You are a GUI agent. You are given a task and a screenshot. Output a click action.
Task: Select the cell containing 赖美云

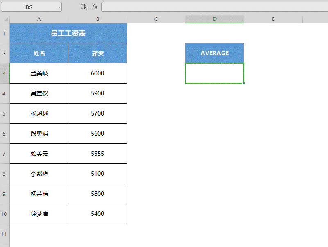point(39,154)
